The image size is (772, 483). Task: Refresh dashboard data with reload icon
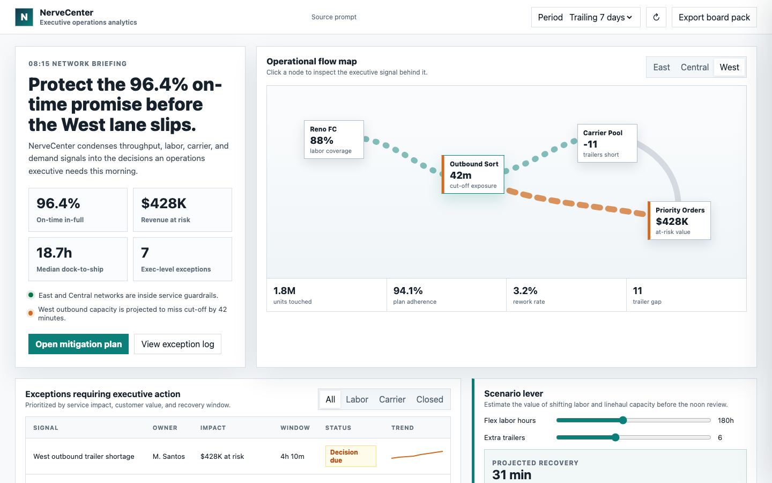(656, 17)
